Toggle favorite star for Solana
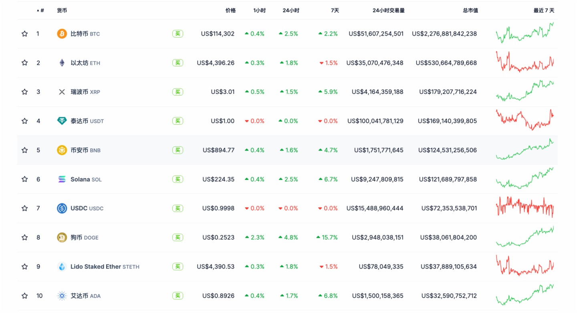The image size is (577, 313). pos(24,179)
